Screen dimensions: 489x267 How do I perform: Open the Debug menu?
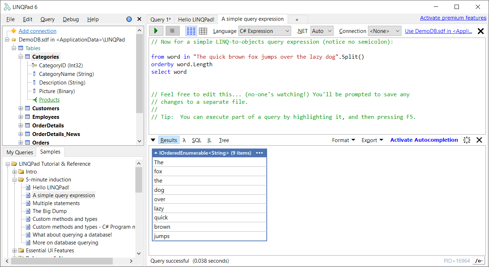point(71,19)
